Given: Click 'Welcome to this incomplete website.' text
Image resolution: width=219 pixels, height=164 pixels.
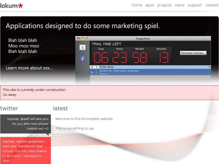Looking at the screenshot, I should pos(85,119).
